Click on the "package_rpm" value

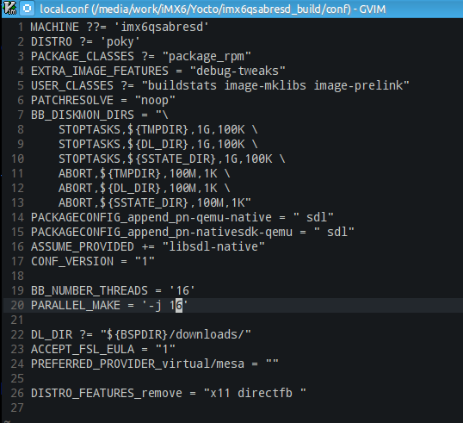coord(207,57)
